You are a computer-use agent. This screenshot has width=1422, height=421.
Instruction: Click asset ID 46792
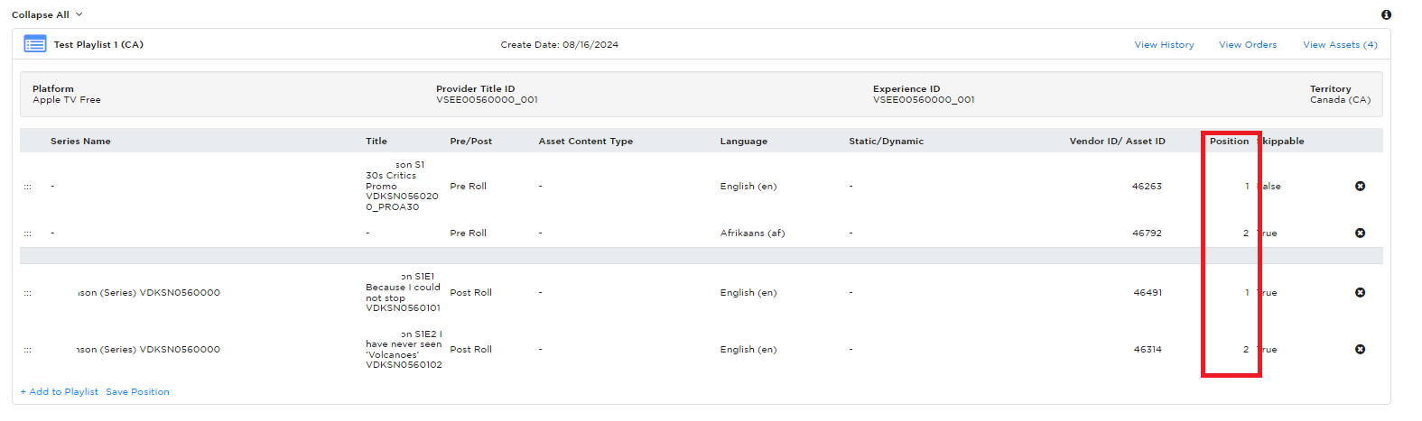(x=1147, y=233)
